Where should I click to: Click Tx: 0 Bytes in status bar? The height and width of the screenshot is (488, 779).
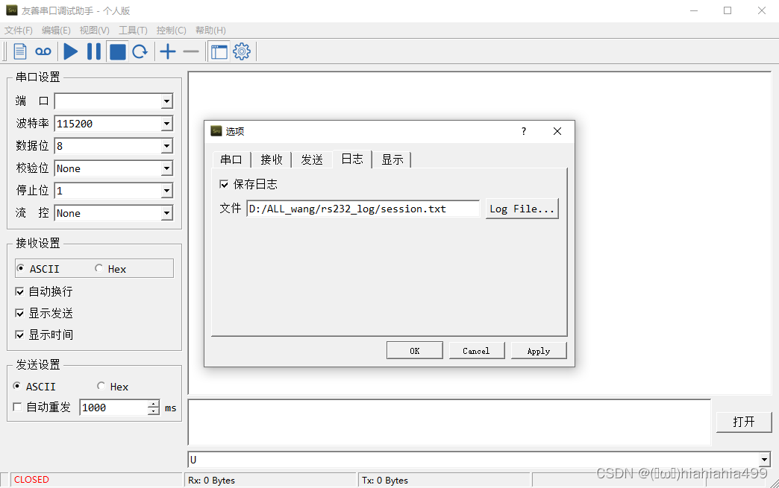point(385,480)
